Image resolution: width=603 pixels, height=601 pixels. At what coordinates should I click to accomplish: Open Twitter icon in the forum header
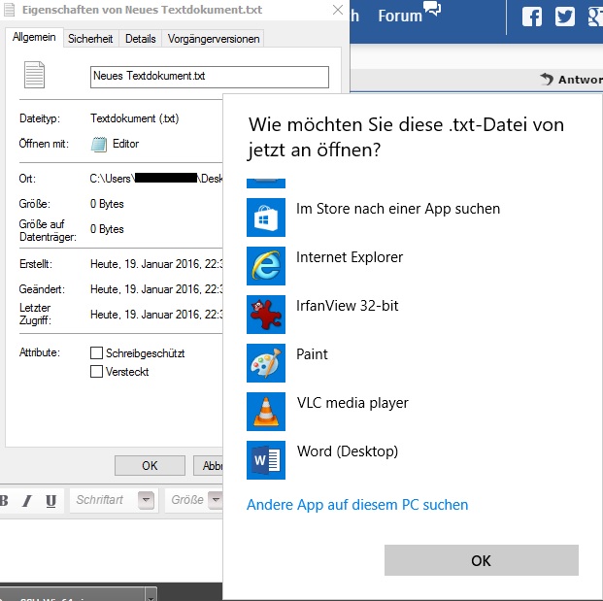[x=564, y=17]
